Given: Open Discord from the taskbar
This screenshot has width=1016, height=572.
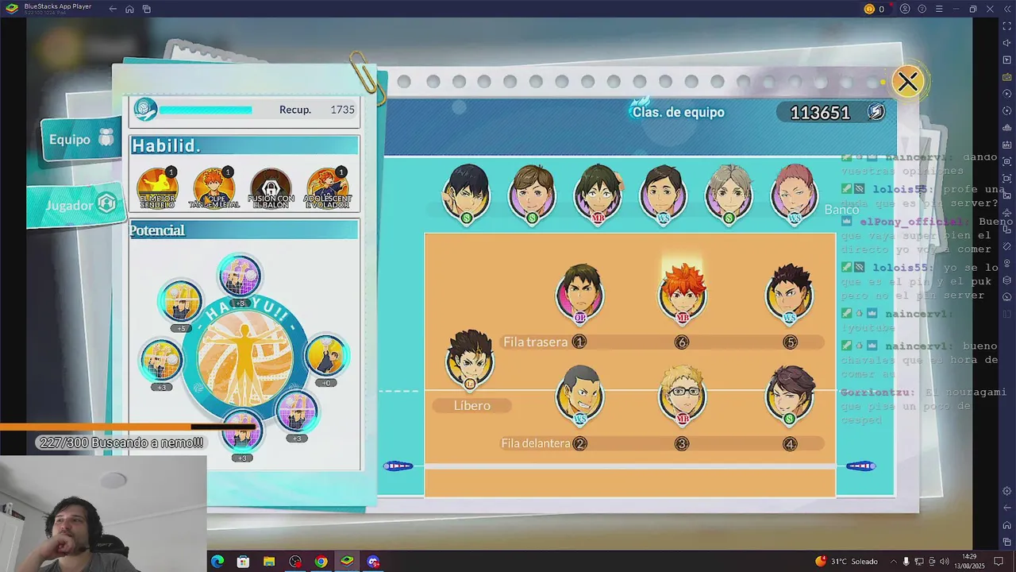Looking at the screenshot, I should click(x=373, y=562).
